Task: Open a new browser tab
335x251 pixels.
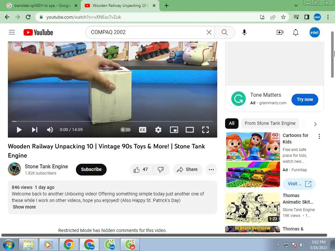Action: (167, 6)
